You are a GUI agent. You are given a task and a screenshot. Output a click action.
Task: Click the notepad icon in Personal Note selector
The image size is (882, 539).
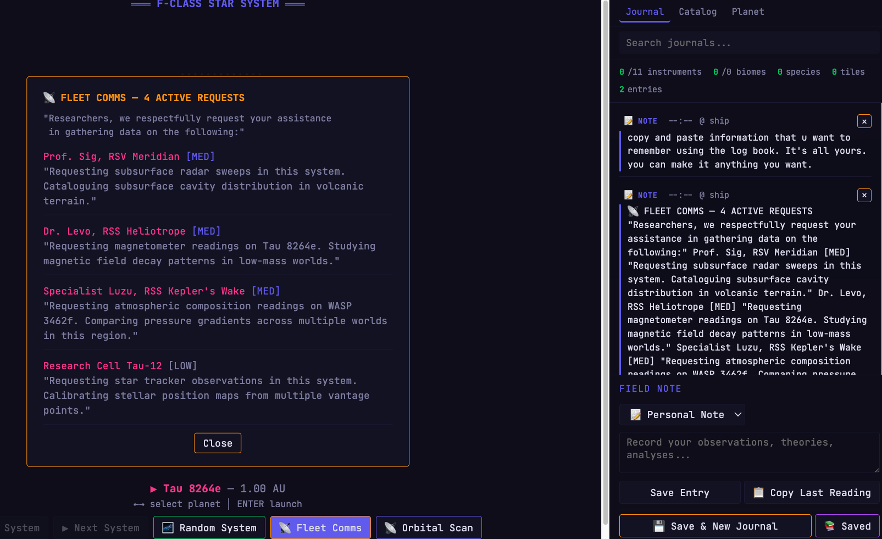pos(636,415)
